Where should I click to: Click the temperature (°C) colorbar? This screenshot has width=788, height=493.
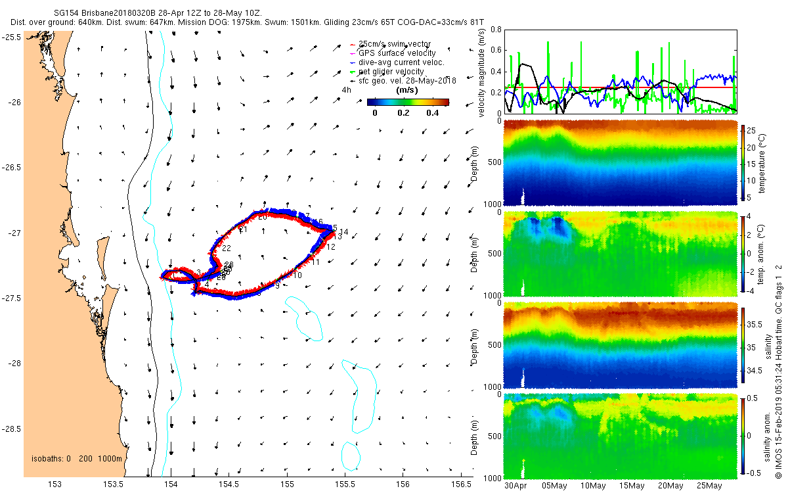click(744, 163)
